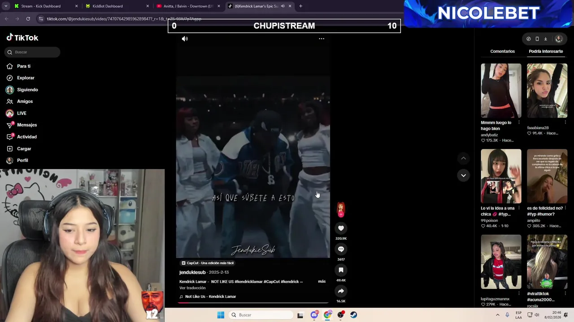
Task: Save the video with the bookmark icon
Action: coord(341,270)
